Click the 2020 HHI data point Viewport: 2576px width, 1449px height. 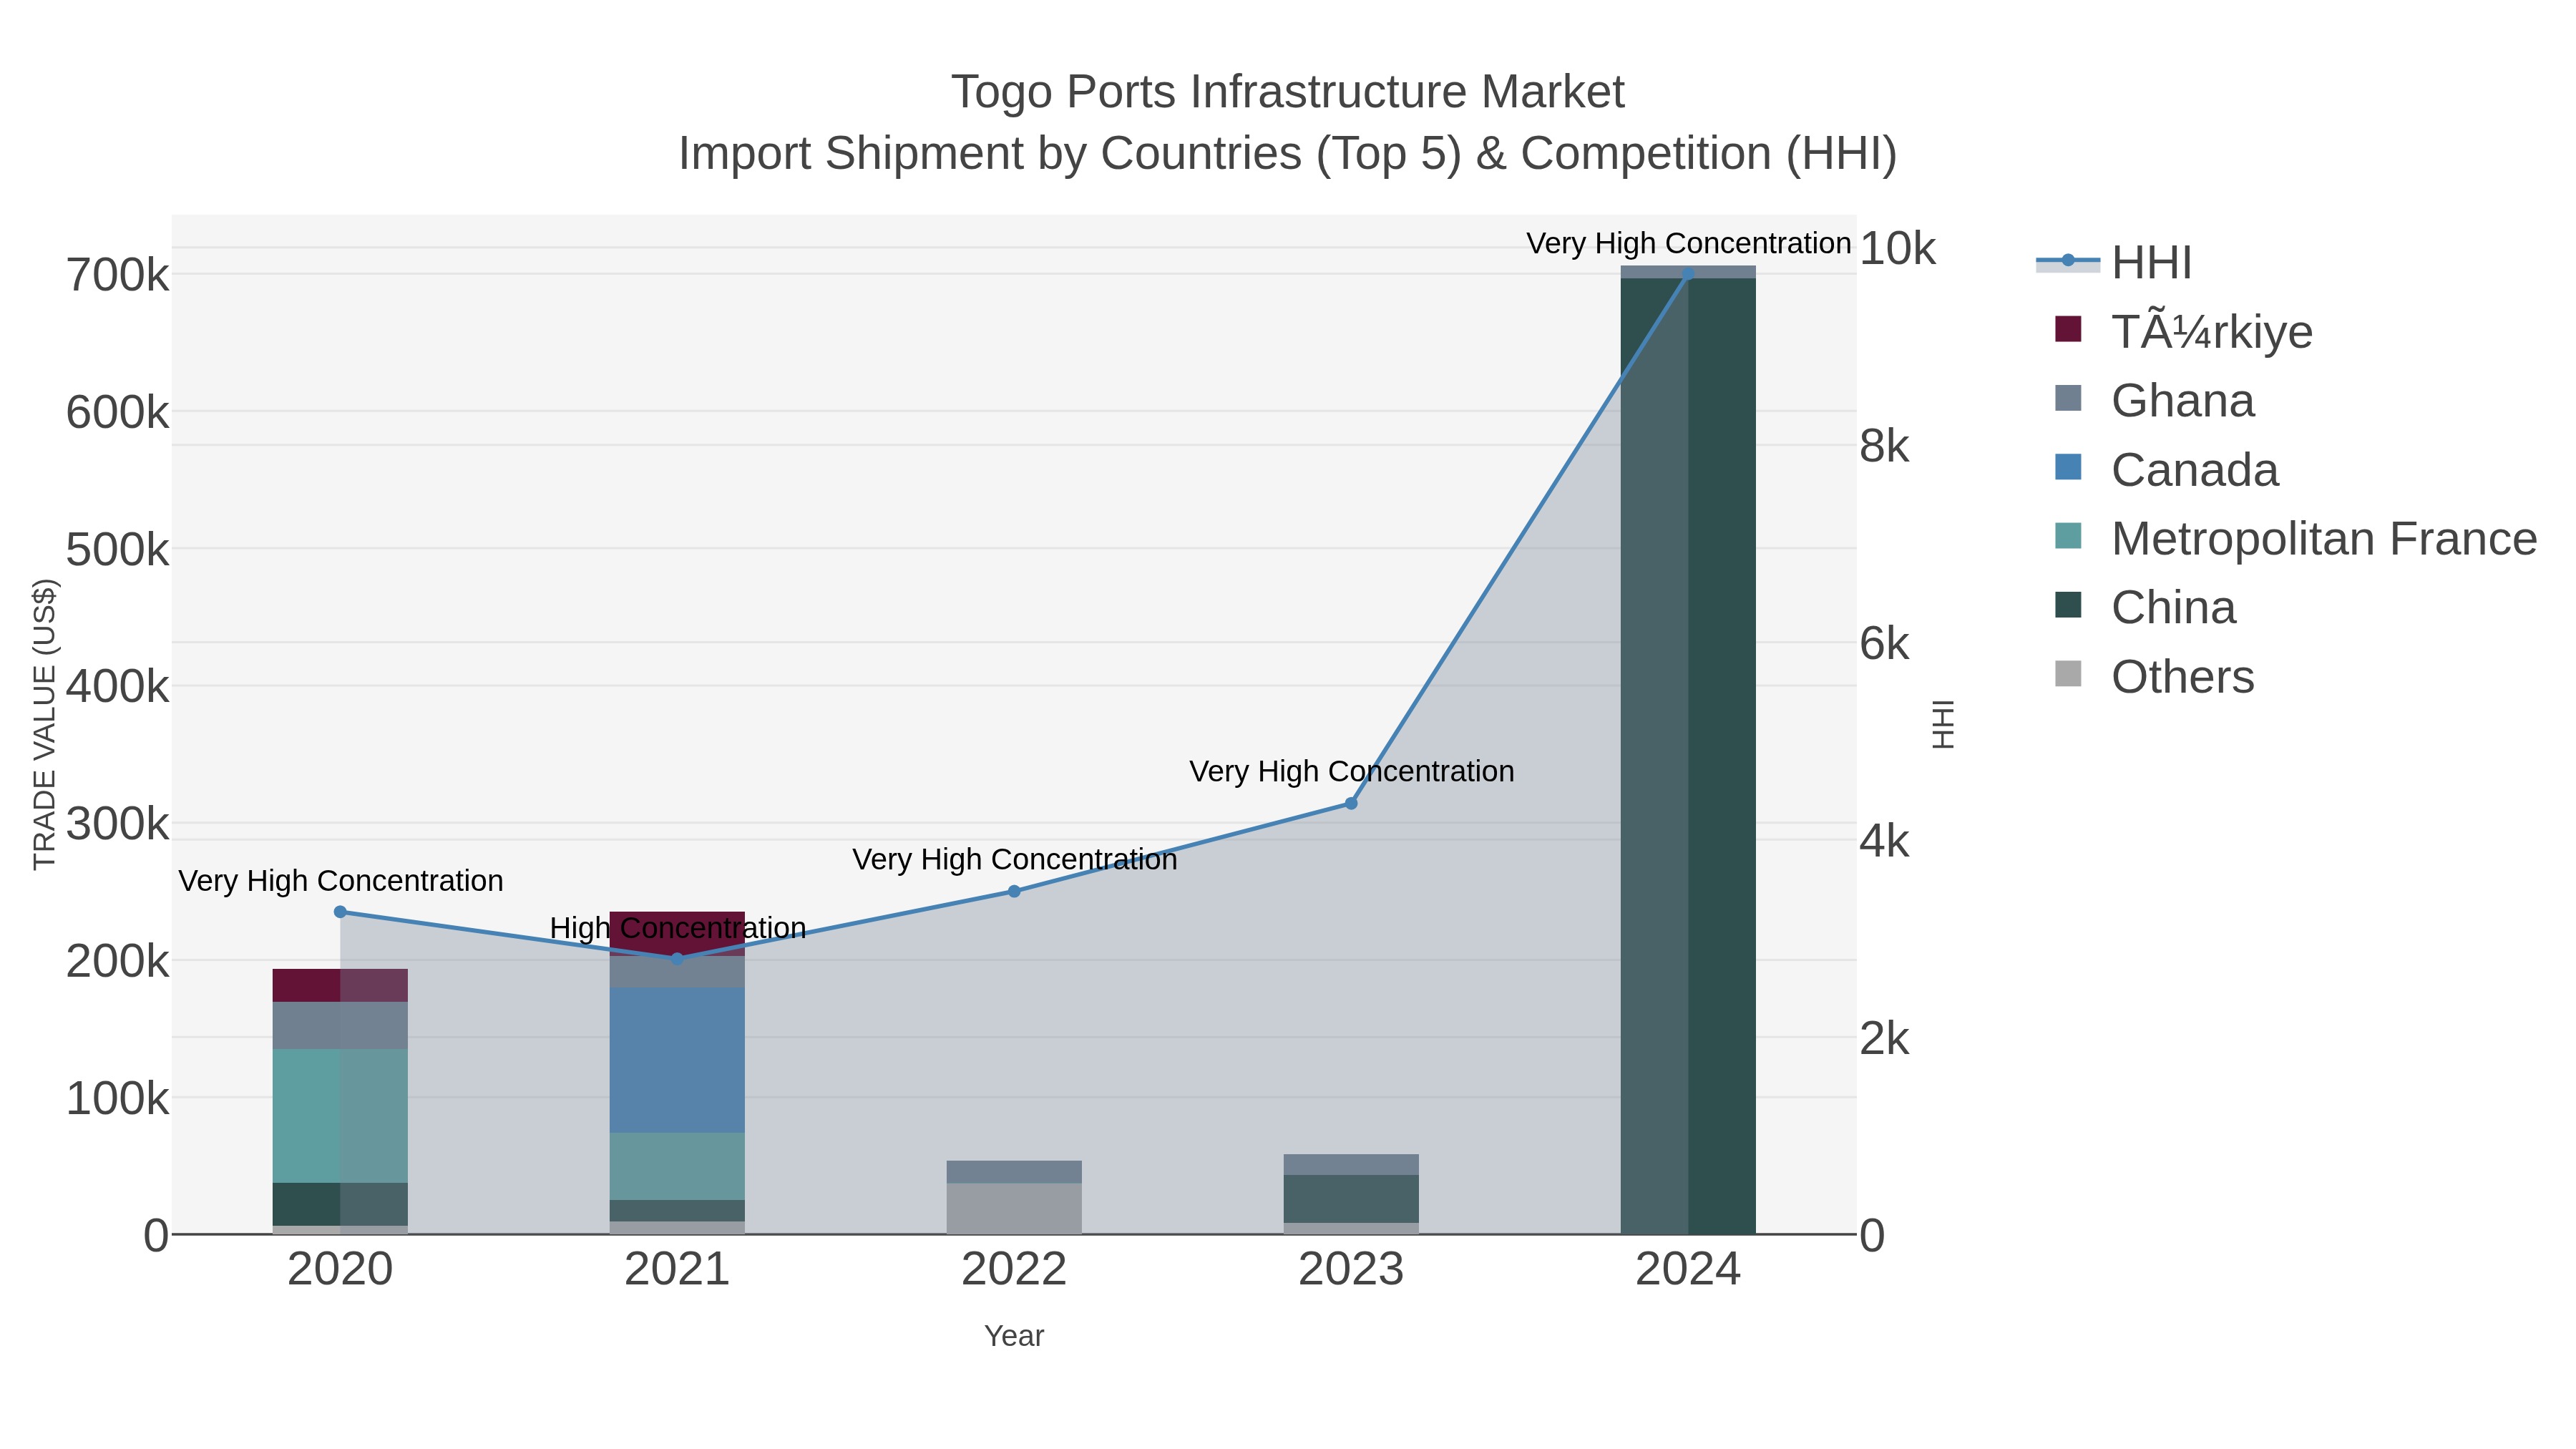[340, 912]
